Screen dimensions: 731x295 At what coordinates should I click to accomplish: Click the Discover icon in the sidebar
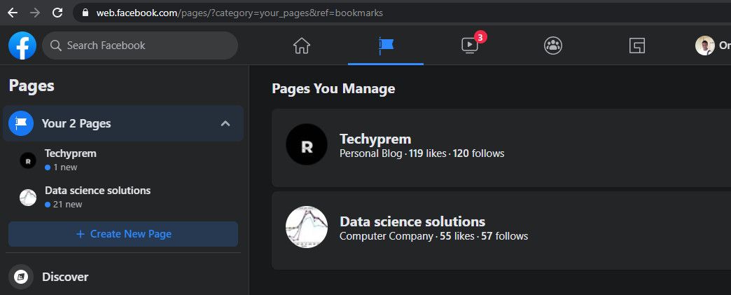pyautogui.click(x=22, y=277)
